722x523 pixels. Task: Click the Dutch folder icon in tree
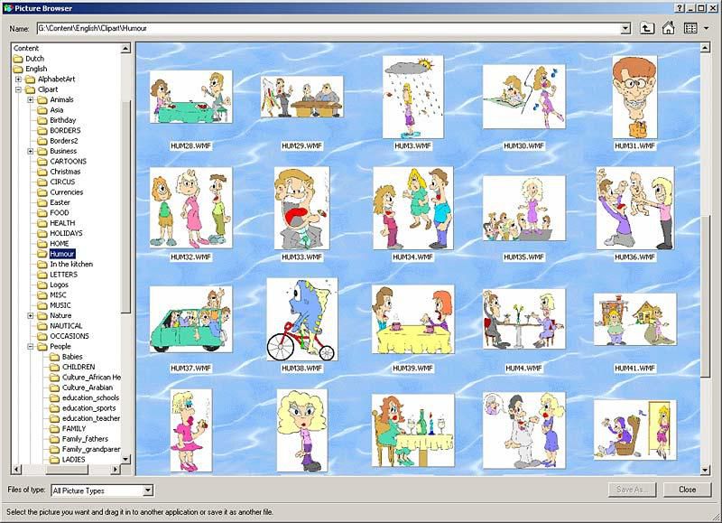tap(17, 58)
